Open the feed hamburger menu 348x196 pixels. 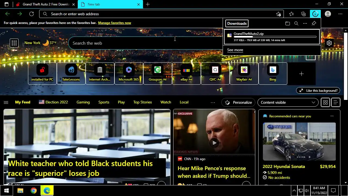tap(6, 102)
